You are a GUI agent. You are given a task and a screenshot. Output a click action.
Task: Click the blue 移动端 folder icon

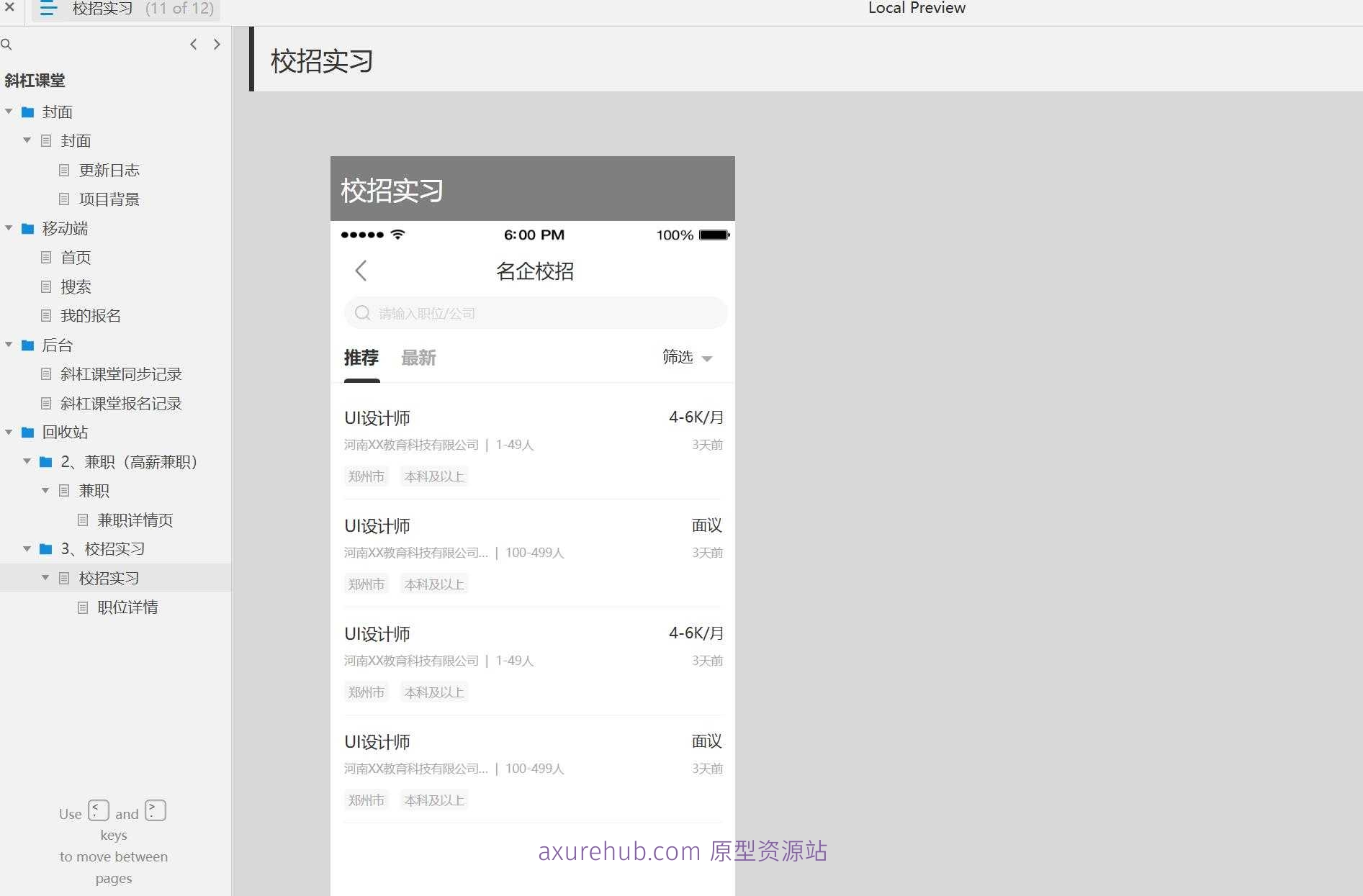pyautogui.click(x=28, y=229)
